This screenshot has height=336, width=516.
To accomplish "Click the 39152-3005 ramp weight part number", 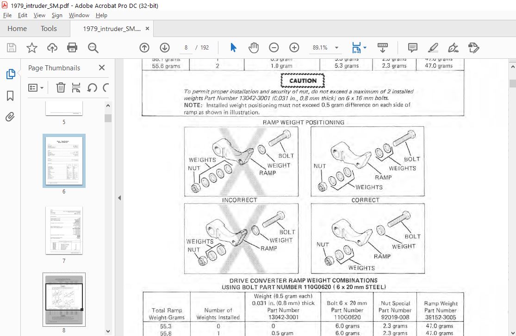I will 440,317.
